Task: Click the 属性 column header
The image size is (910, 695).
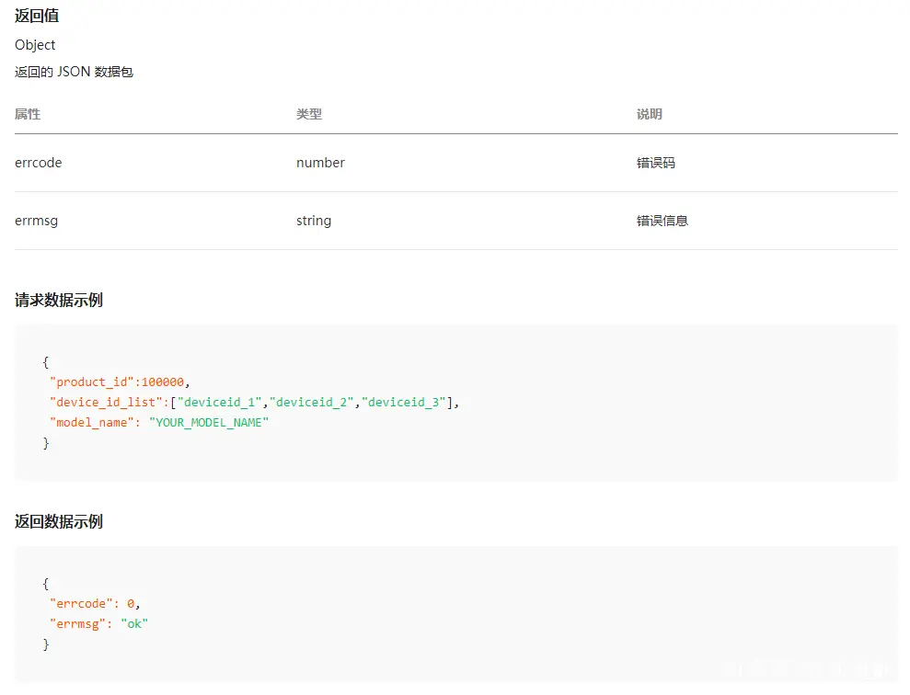Action: (28, 114)
